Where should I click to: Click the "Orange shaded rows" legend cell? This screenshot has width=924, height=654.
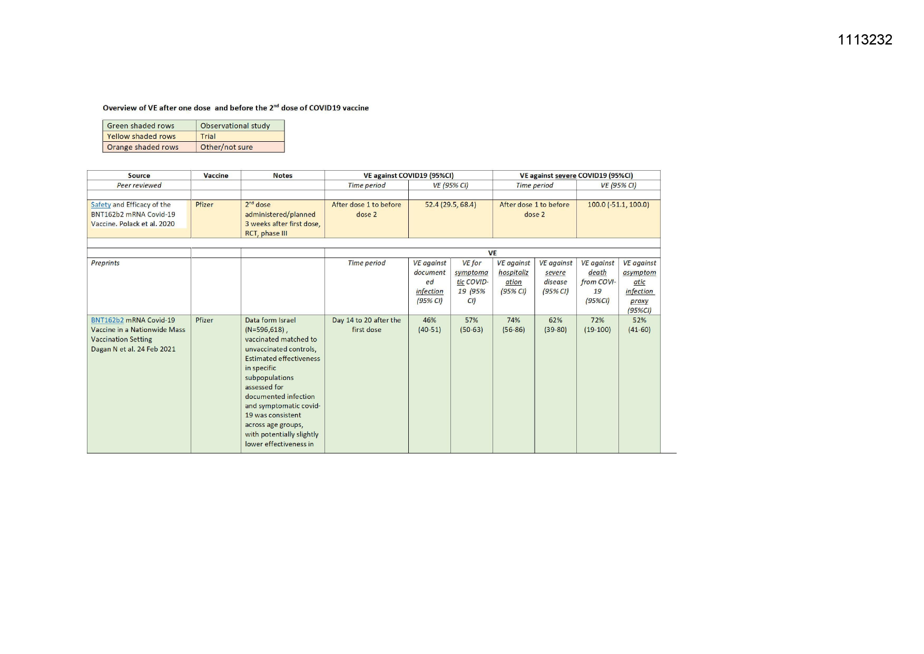coord(143,147)
